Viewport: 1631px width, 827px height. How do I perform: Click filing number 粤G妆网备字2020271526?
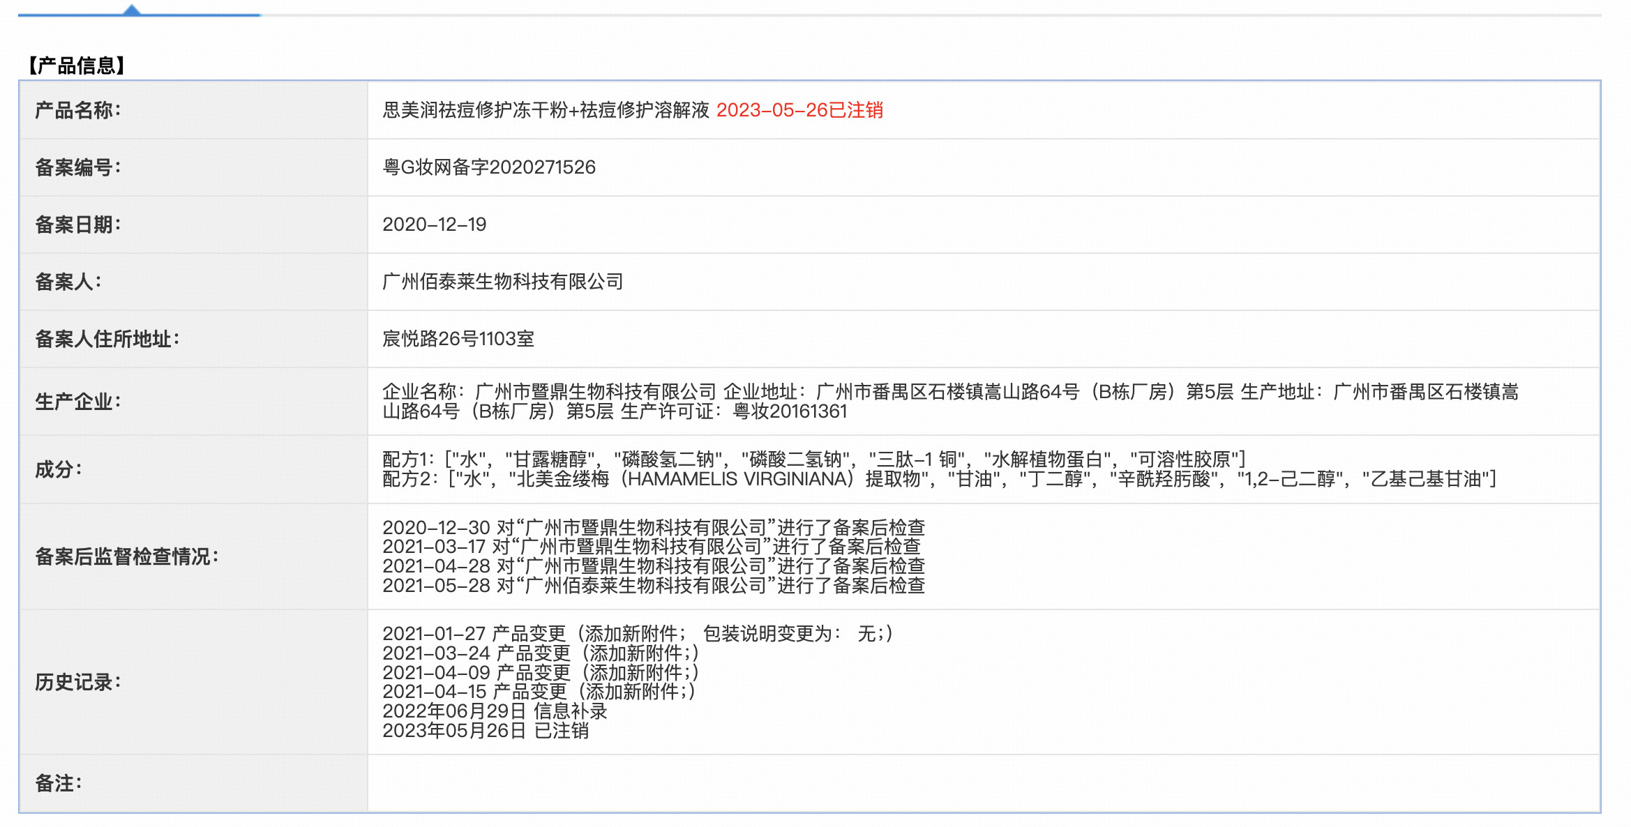coord(488,167)
